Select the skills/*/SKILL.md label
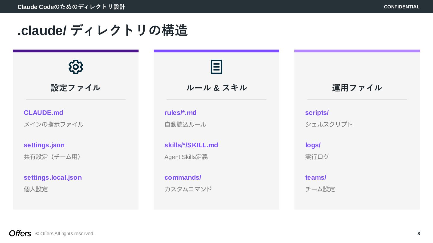This screenshot has width=433, height=243. 191,145
